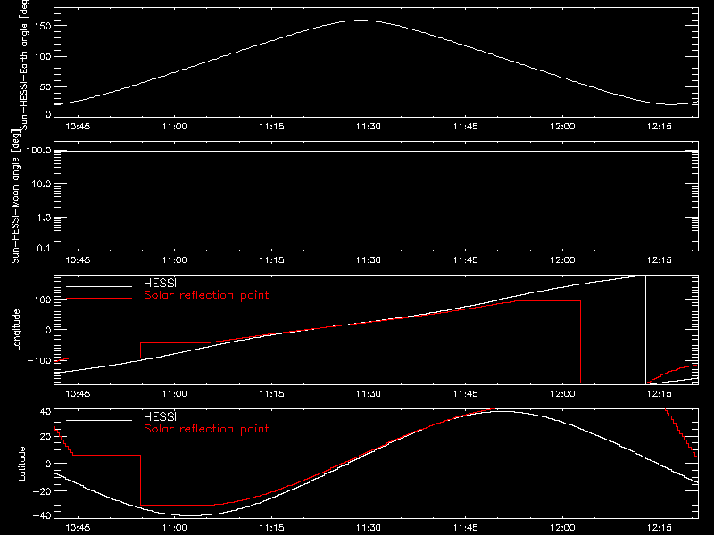Click 1.0 tick on Moon angle axis

click(x=44, y=218)
